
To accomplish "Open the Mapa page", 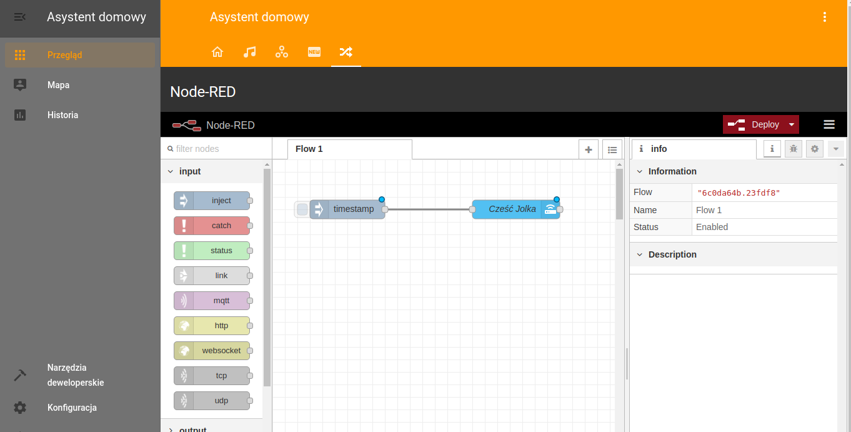I will click(80, 85).
